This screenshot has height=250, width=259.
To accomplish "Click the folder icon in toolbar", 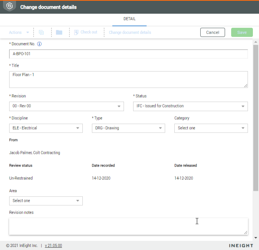I will [x=59, y=32].
